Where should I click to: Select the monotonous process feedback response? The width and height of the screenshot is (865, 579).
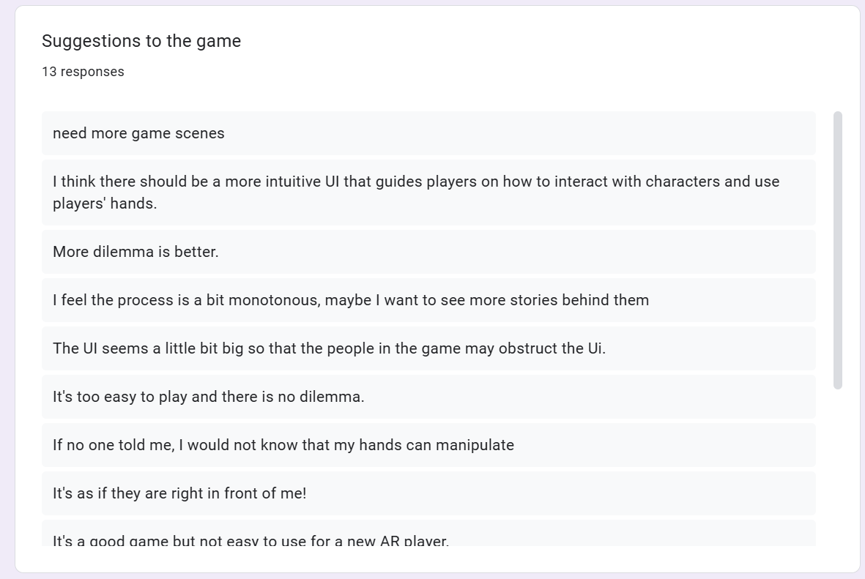pos(428,300)
